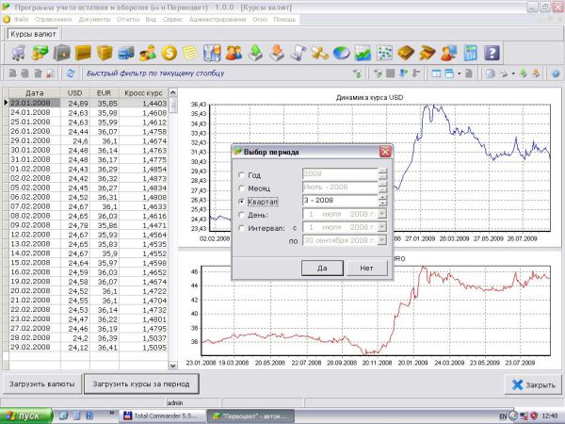This screenshot has height=424, width=565.
Task: Click the scatter dots grid icon
Action: pos(384,53)
